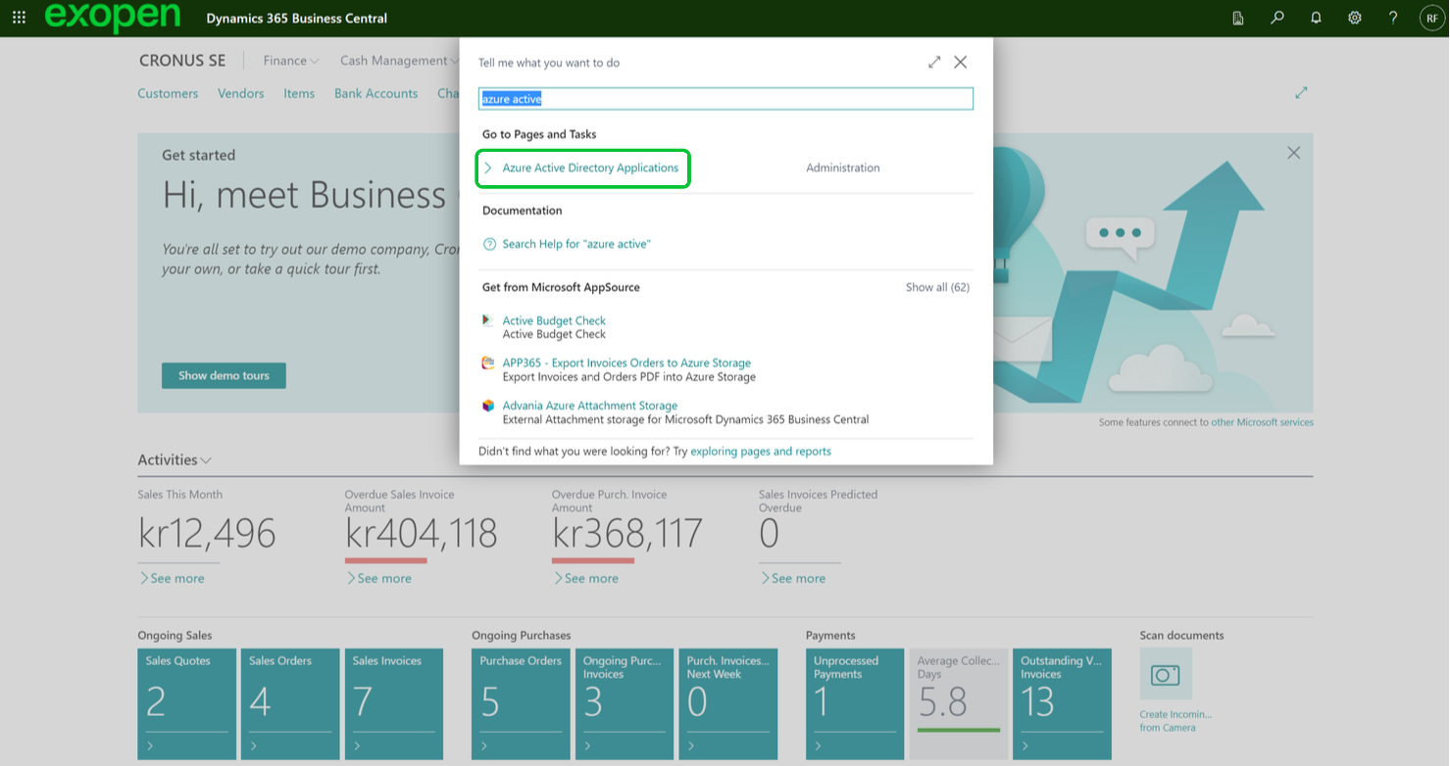This screenshot has width=1450, height=766.
Task: Click the help question mark icon
Action: pyautogui.click(x=1393, y=18)
